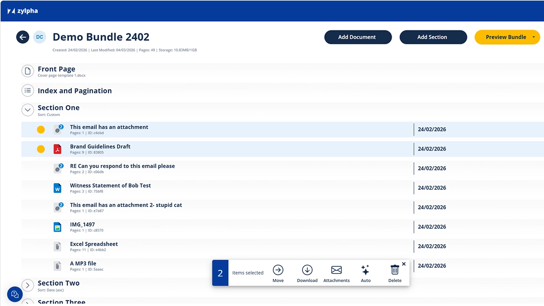Expand Section Three
The image size is (544, 306).
(x=28, y=303)
